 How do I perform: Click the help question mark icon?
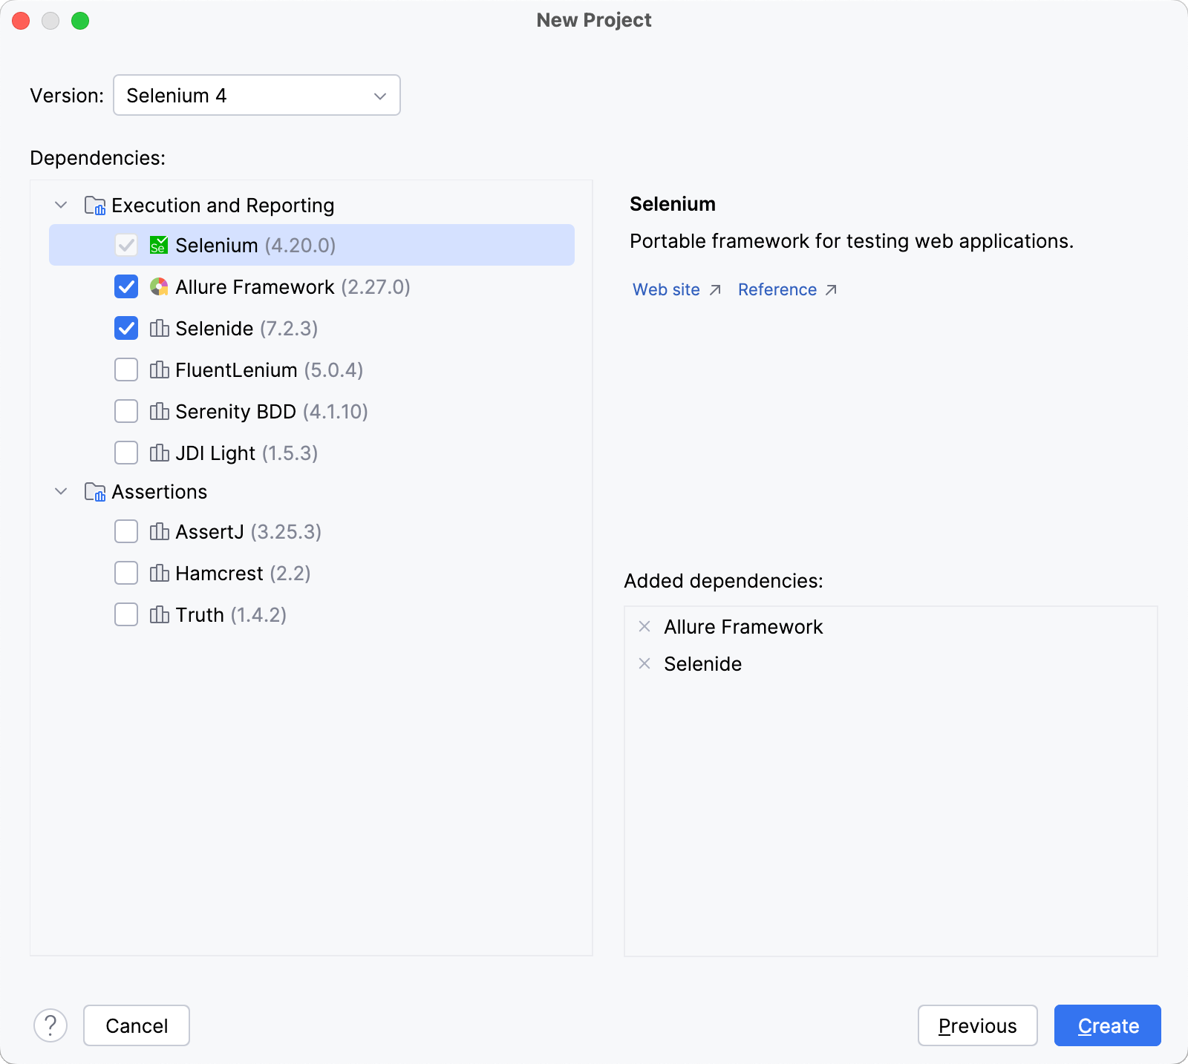[50, 1025]
